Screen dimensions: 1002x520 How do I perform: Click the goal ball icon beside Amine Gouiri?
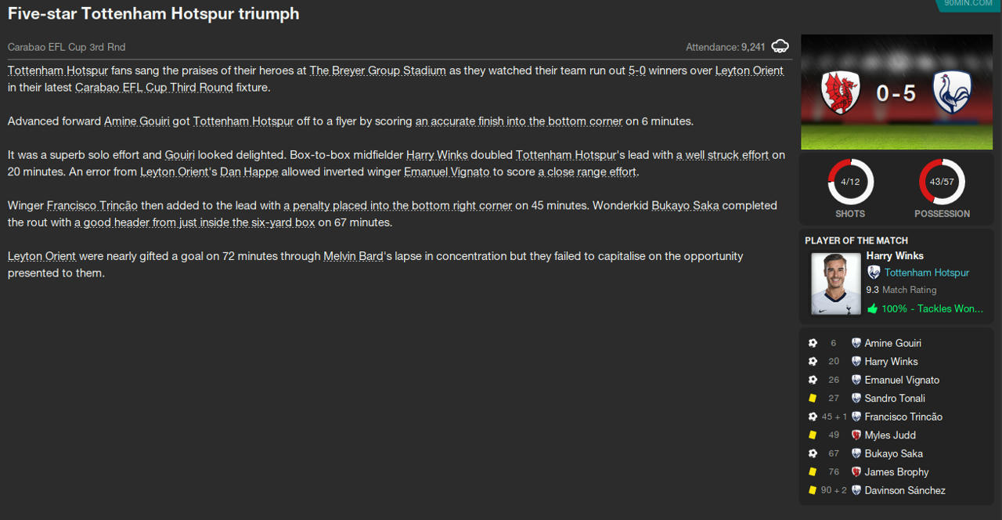click(x=813, y=343)
